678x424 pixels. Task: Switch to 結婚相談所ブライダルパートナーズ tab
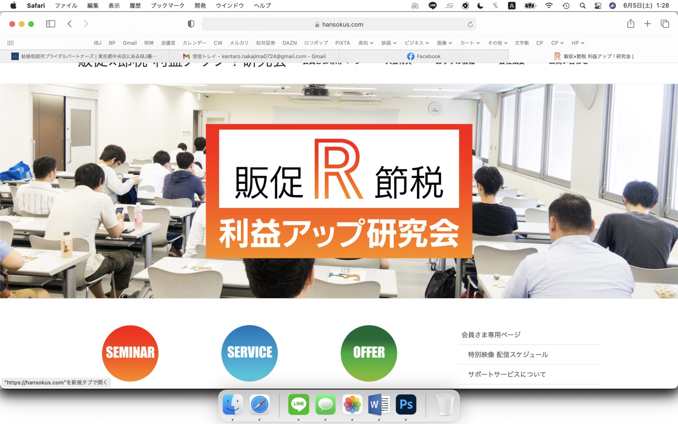point(84,56)
